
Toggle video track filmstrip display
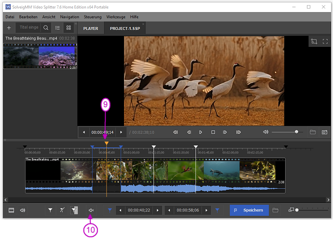11,210
